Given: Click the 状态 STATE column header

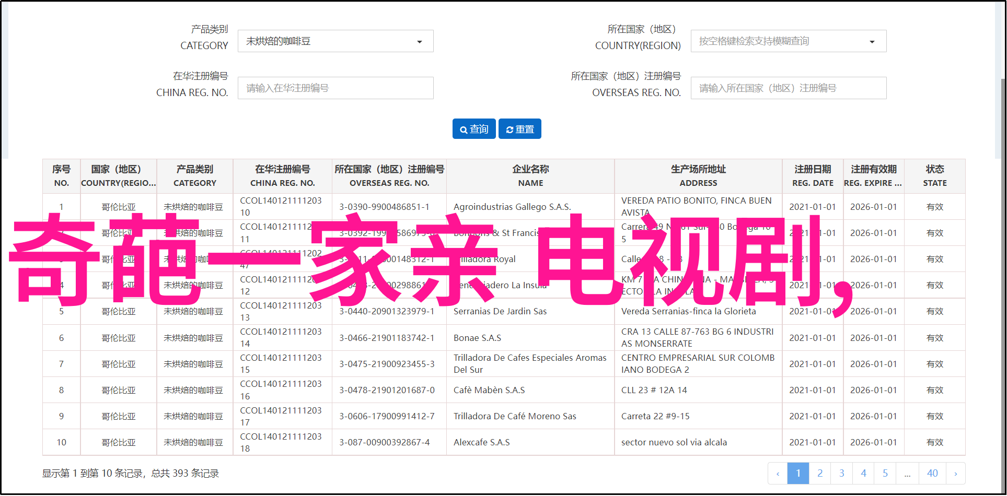Looking at the screenshot, I should click(x=934, y=176).
